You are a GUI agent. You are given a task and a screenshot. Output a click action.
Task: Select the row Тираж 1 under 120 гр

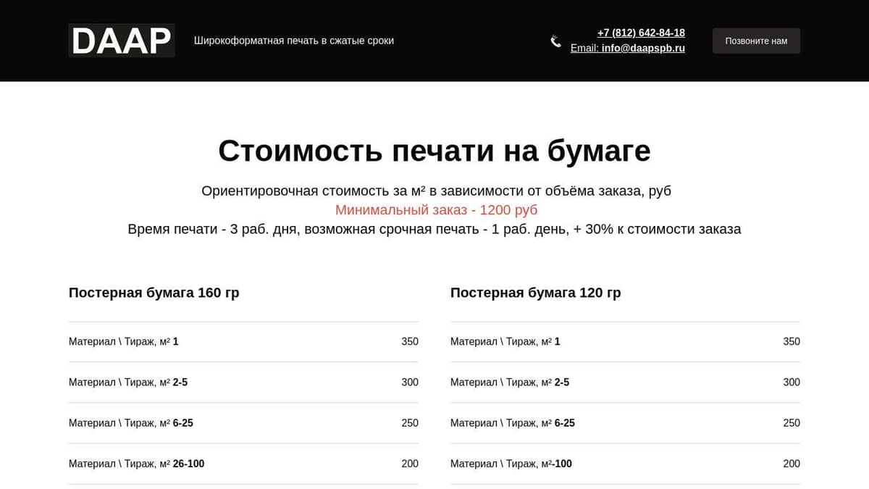click(625, 341)
